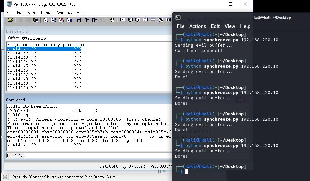Open the WinDbg Help menu
Screen dimensions: 310x181
click(80, 13)
